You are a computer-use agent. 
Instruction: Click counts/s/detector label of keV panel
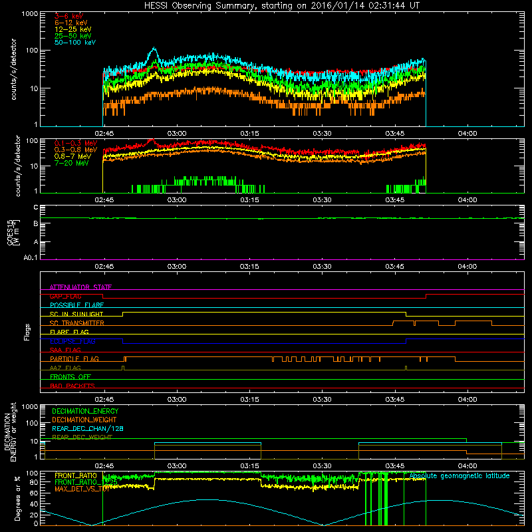tap(13, 69)
